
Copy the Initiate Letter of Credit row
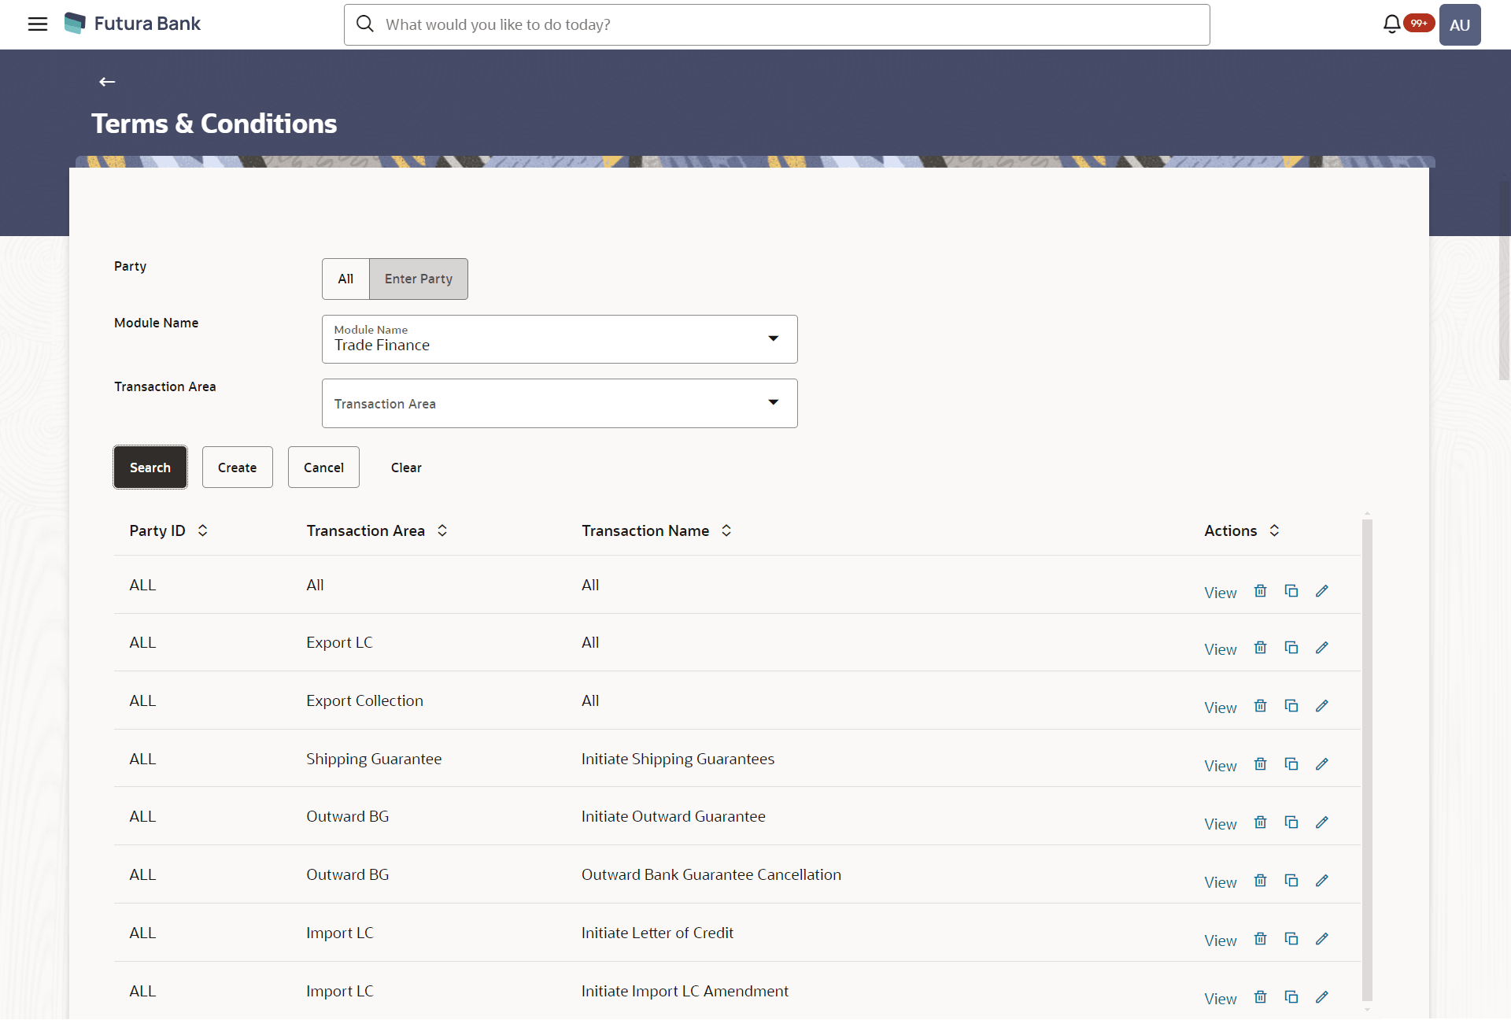(1291, 938)
